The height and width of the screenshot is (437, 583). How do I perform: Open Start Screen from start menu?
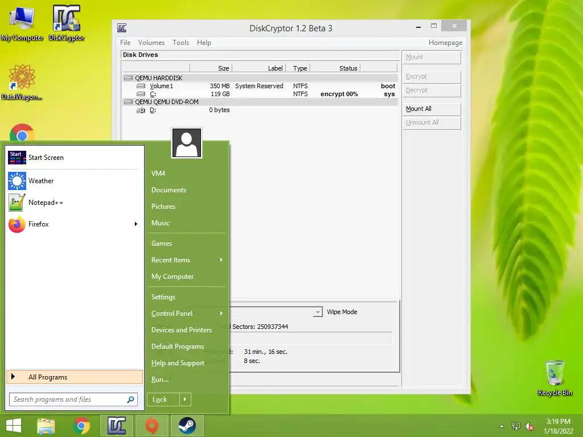click(75, 158)
